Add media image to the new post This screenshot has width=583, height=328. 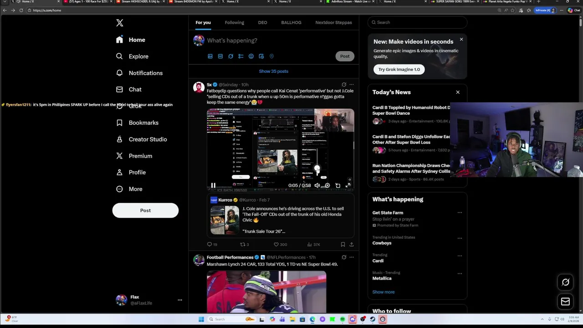210,56
